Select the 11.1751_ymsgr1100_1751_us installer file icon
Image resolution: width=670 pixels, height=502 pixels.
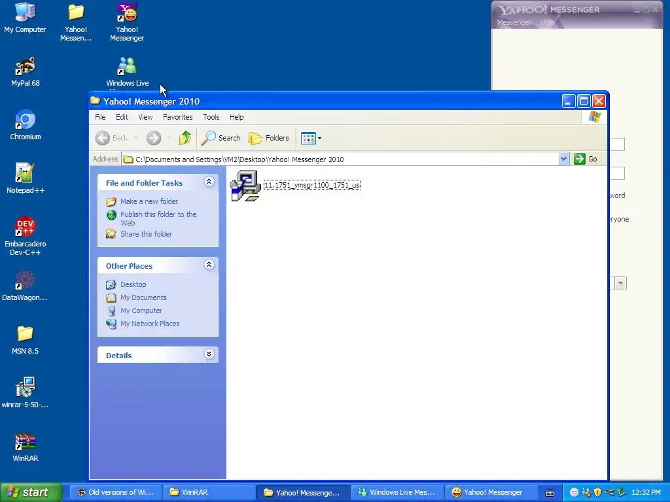tap(245, 185)
